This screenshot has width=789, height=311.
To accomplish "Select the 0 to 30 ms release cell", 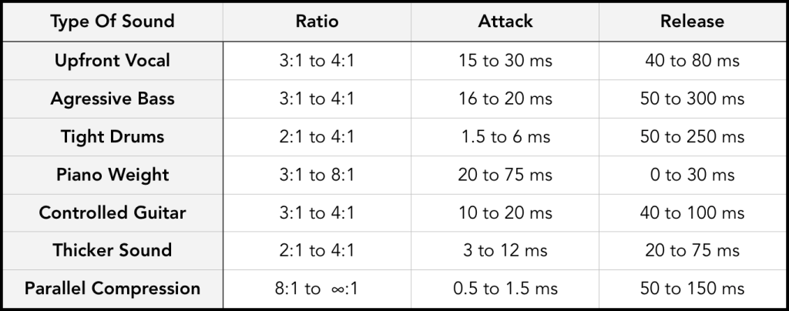I will 692,175.
